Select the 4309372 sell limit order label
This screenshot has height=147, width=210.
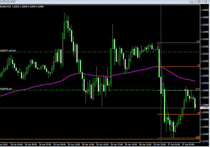pyautogui.click(x=8, y=51)
